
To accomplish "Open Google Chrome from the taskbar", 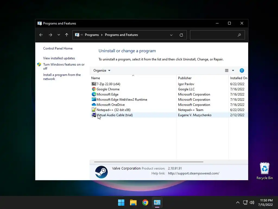I will tap(145, 202).
